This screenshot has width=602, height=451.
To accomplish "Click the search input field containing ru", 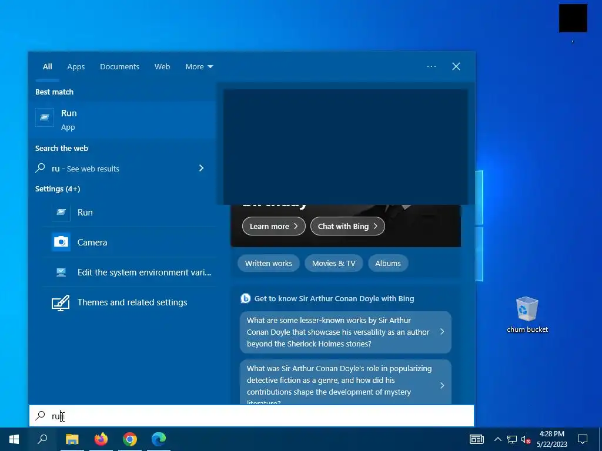I will 252,416.
